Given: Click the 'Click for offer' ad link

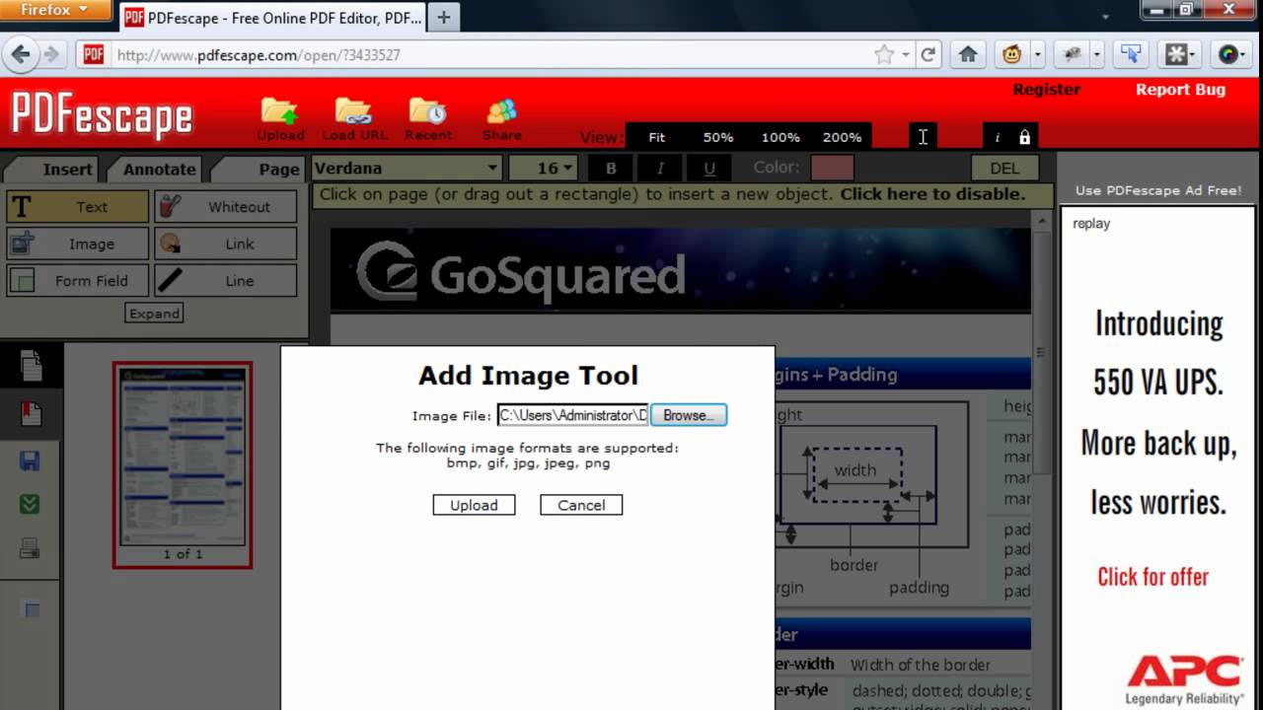Looking at the screenshot, I should click(1153, 577).
